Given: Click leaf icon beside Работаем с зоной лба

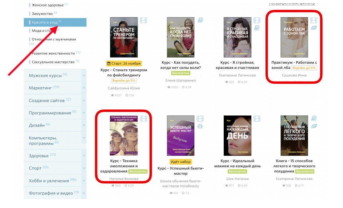Looking at the screenshot, I should tap(314, 28).
